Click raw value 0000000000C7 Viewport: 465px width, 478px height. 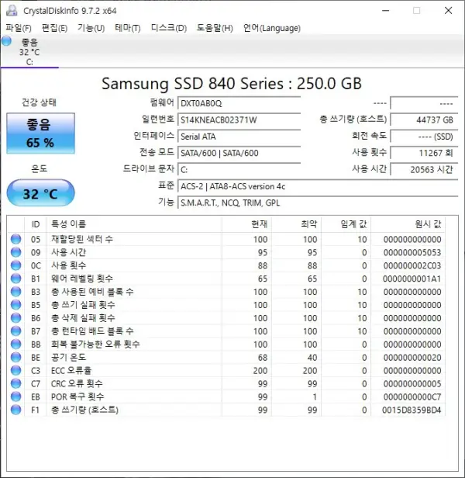click(x=412, y=397)
